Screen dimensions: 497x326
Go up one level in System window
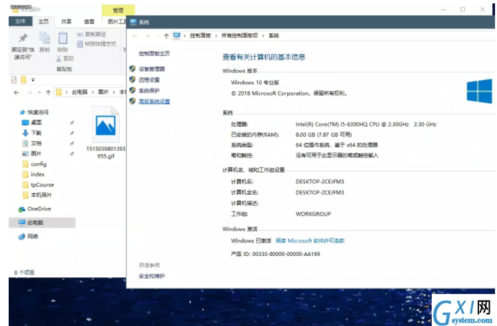(166, 36)
